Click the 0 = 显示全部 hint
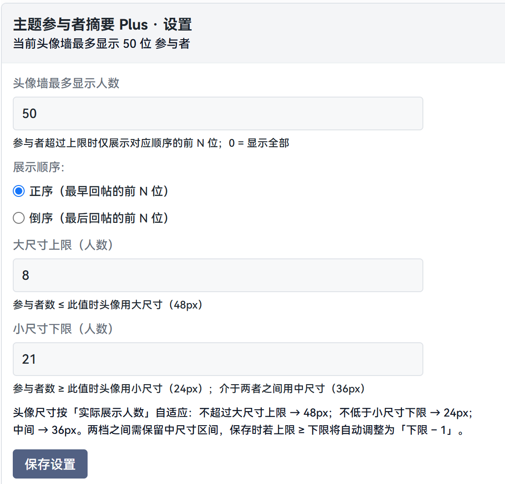Image resolution: width=505 pixels, height=484 pixels. [259, 143]
